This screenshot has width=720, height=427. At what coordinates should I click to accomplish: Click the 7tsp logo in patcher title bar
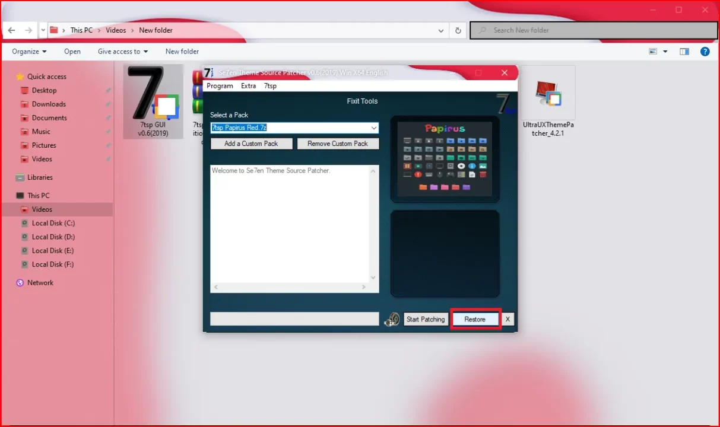(x=208, y=73)
